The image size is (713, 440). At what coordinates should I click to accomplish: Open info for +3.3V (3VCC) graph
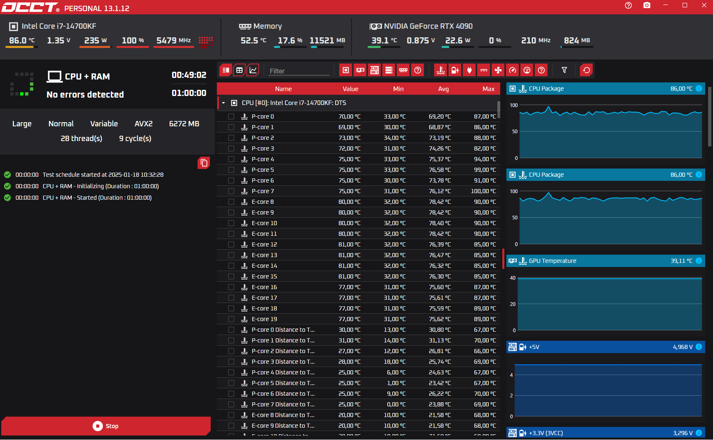699,433
